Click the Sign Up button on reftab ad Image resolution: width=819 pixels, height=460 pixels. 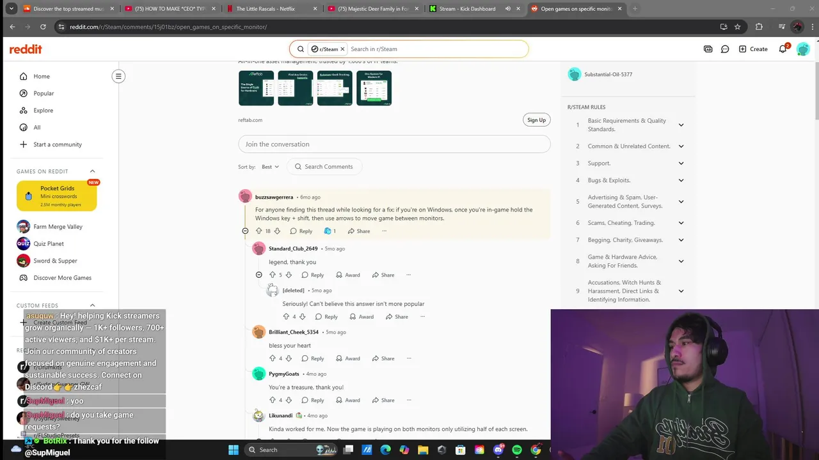point(536,120)
